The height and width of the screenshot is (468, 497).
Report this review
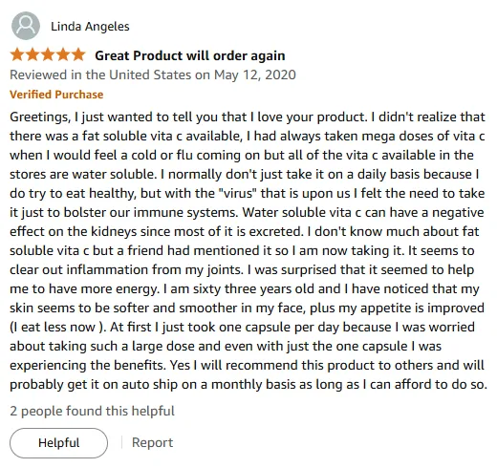point(152,442)
